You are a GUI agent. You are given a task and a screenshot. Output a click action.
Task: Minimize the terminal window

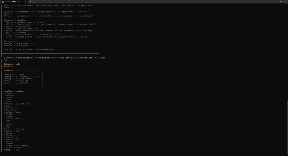[x=275, y=2]
